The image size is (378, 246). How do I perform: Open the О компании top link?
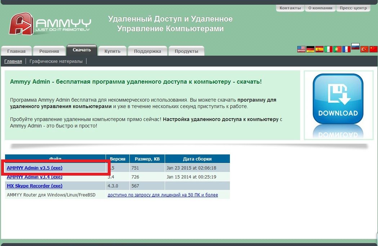(x=320, y=8)
